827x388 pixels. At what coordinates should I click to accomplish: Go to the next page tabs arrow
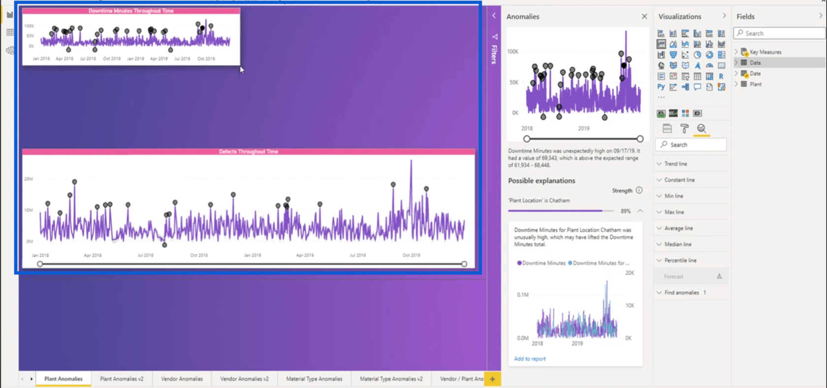click(32, 379)
